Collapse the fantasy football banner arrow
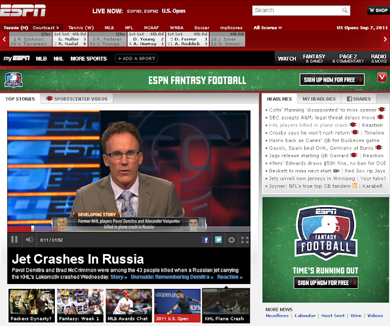Screen dimensions: 390x326 (x=382, y=77)
